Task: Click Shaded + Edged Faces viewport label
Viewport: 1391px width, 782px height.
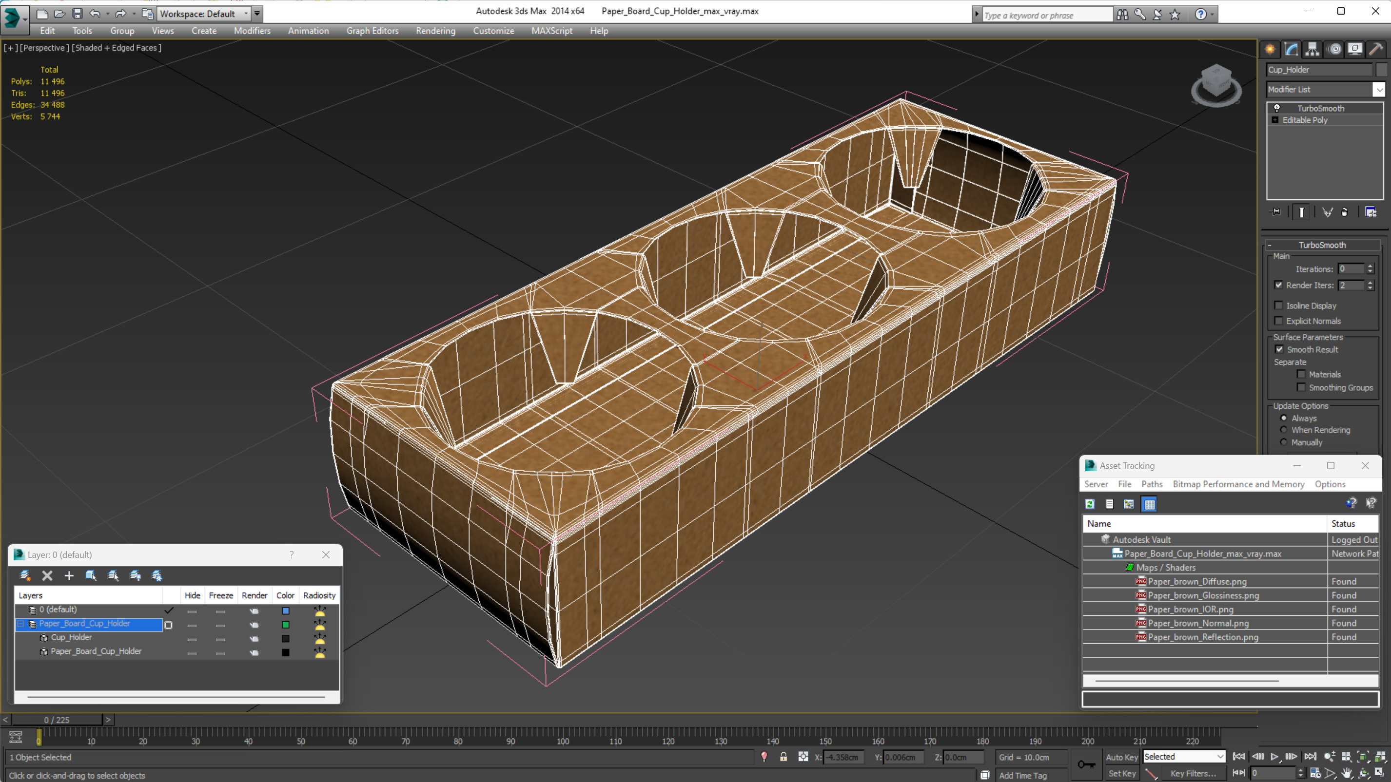Action: 116,47
